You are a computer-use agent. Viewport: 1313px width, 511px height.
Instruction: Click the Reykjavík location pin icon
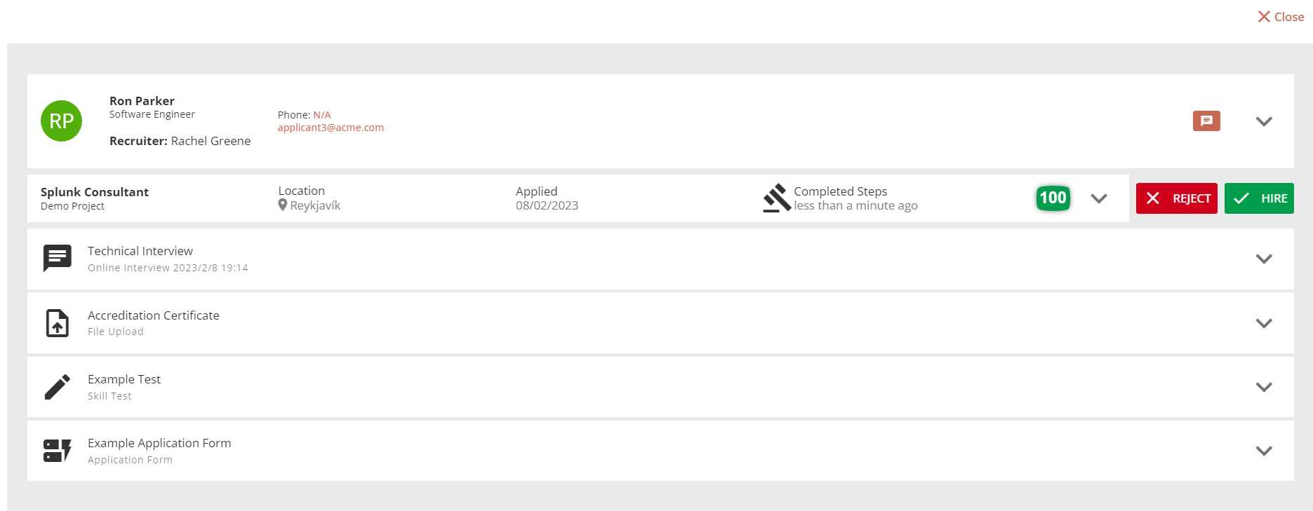point(283,205)
